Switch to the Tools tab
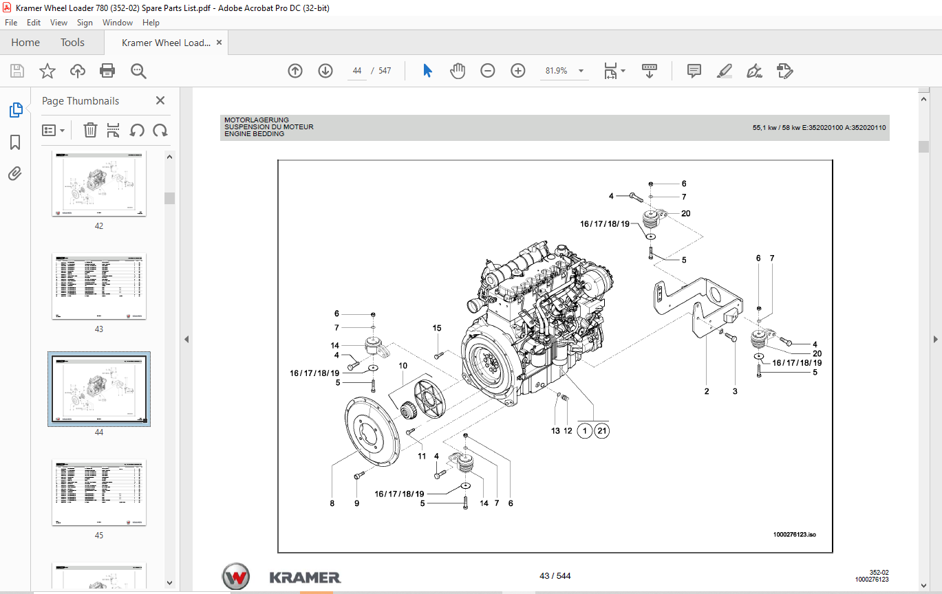 pos(72,43)
